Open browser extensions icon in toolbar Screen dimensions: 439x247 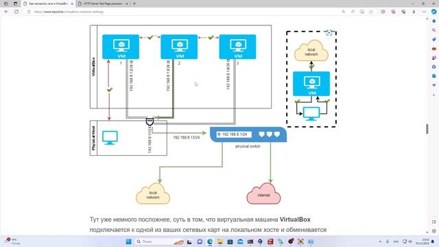point(403,12)
